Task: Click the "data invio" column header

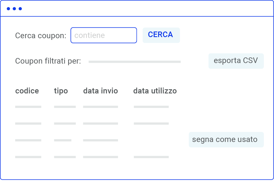Action: point(100,91)
